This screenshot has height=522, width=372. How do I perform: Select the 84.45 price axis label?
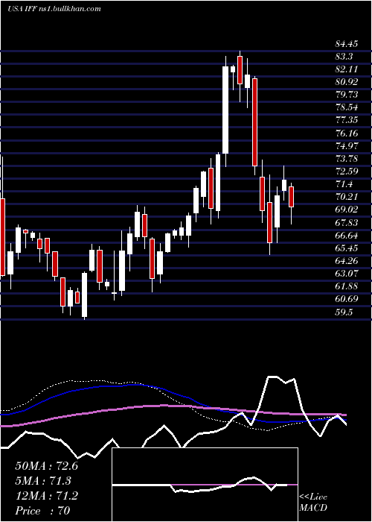point(347,44)
